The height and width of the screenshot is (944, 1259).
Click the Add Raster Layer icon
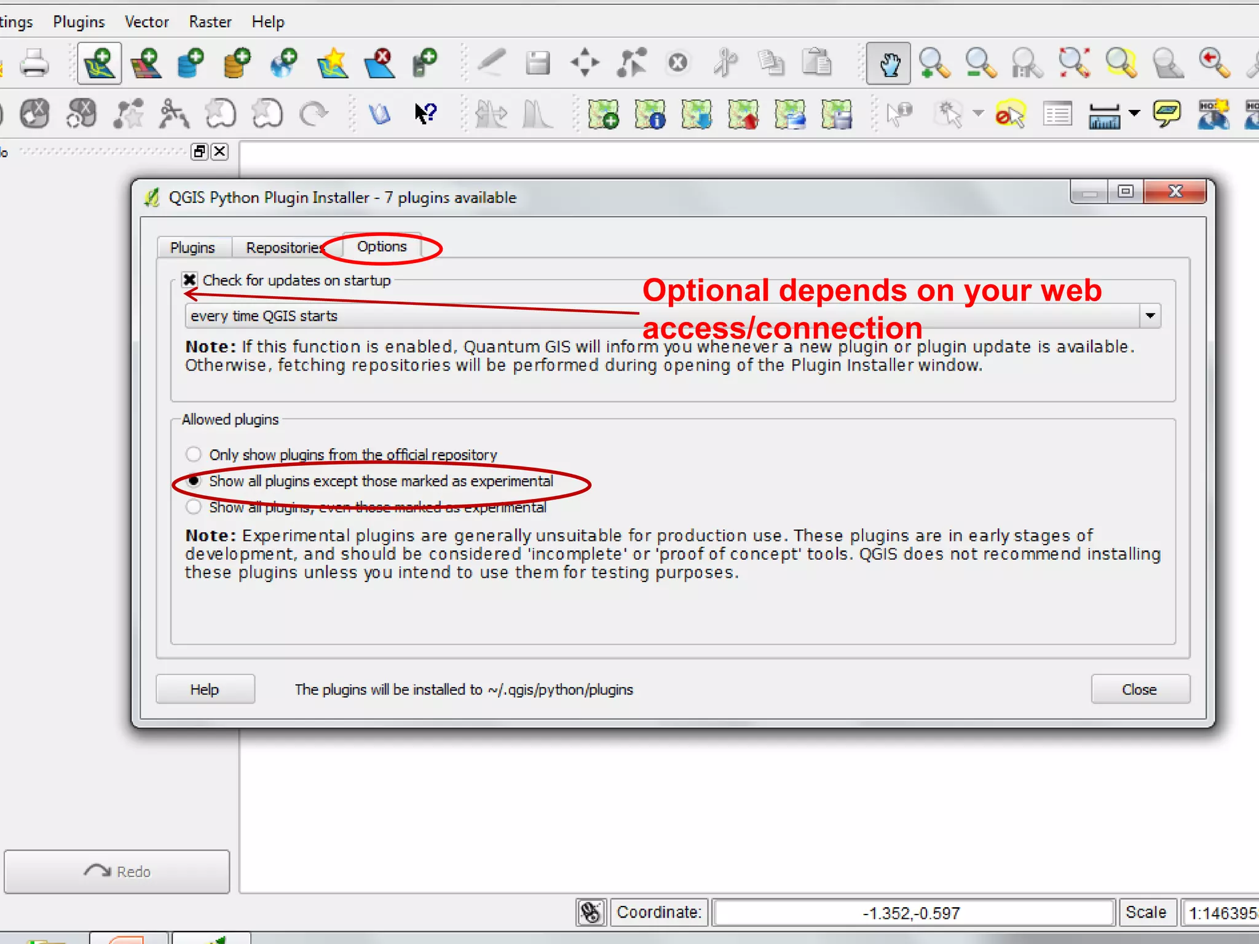146,63
